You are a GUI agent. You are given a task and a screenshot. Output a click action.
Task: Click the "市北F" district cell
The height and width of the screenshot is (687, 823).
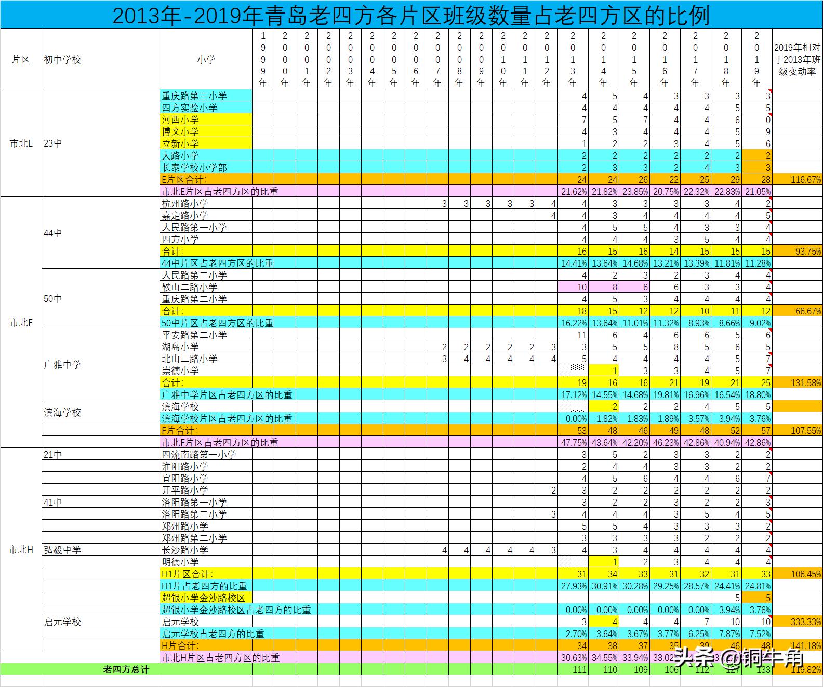point(21,322)
